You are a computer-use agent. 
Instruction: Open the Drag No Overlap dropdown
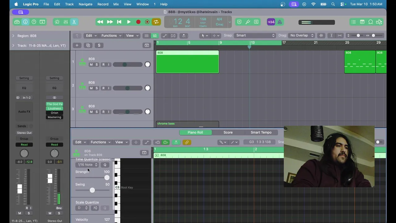pos(302,35)
